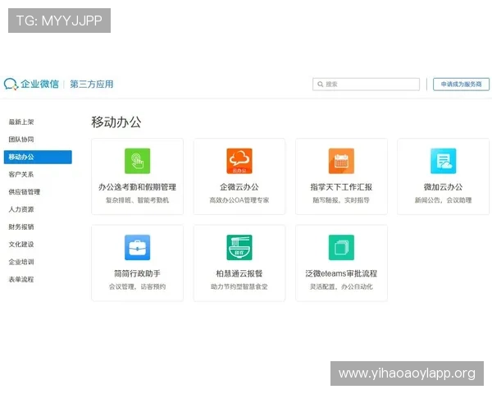Screen dimensions: 492x394
Task: Click the 泛微eteams审批流程 title
Action: tap(341, 273)
